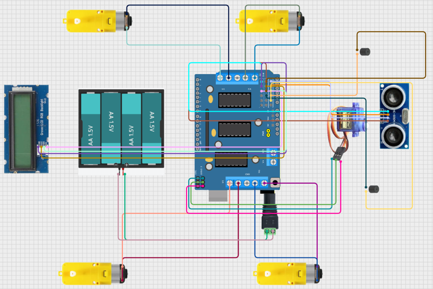Click the servo's black three-pin connector
Viewport: 433px width, 289px height.
click(337, 153)
